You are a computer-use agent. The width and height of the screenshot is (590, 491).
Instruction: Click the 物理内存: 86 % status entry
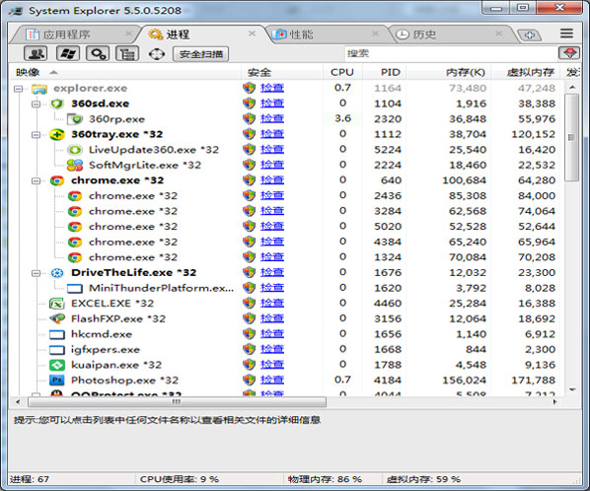[x=325, y=479]
